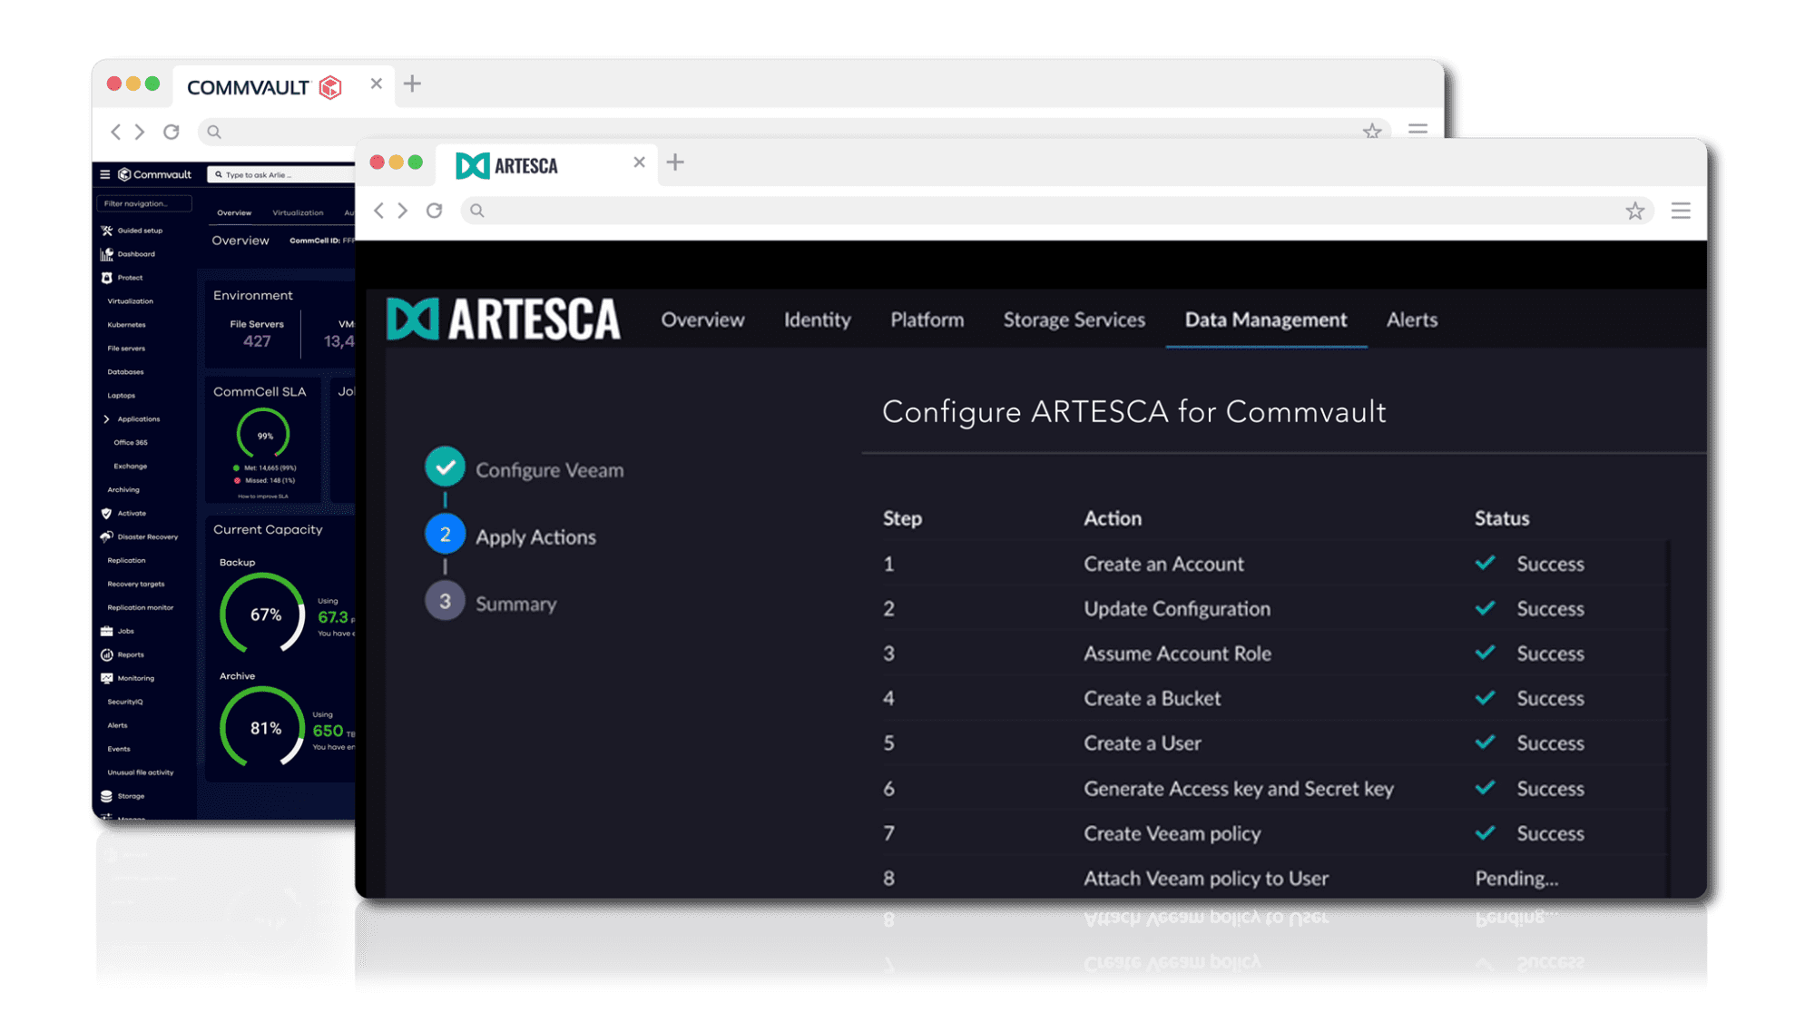Reload the ARTESCA browser page

[435, 211]
